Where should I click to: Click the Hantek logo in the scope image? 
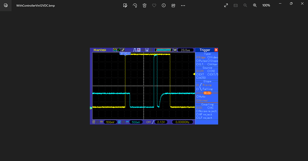click(100, 50)
